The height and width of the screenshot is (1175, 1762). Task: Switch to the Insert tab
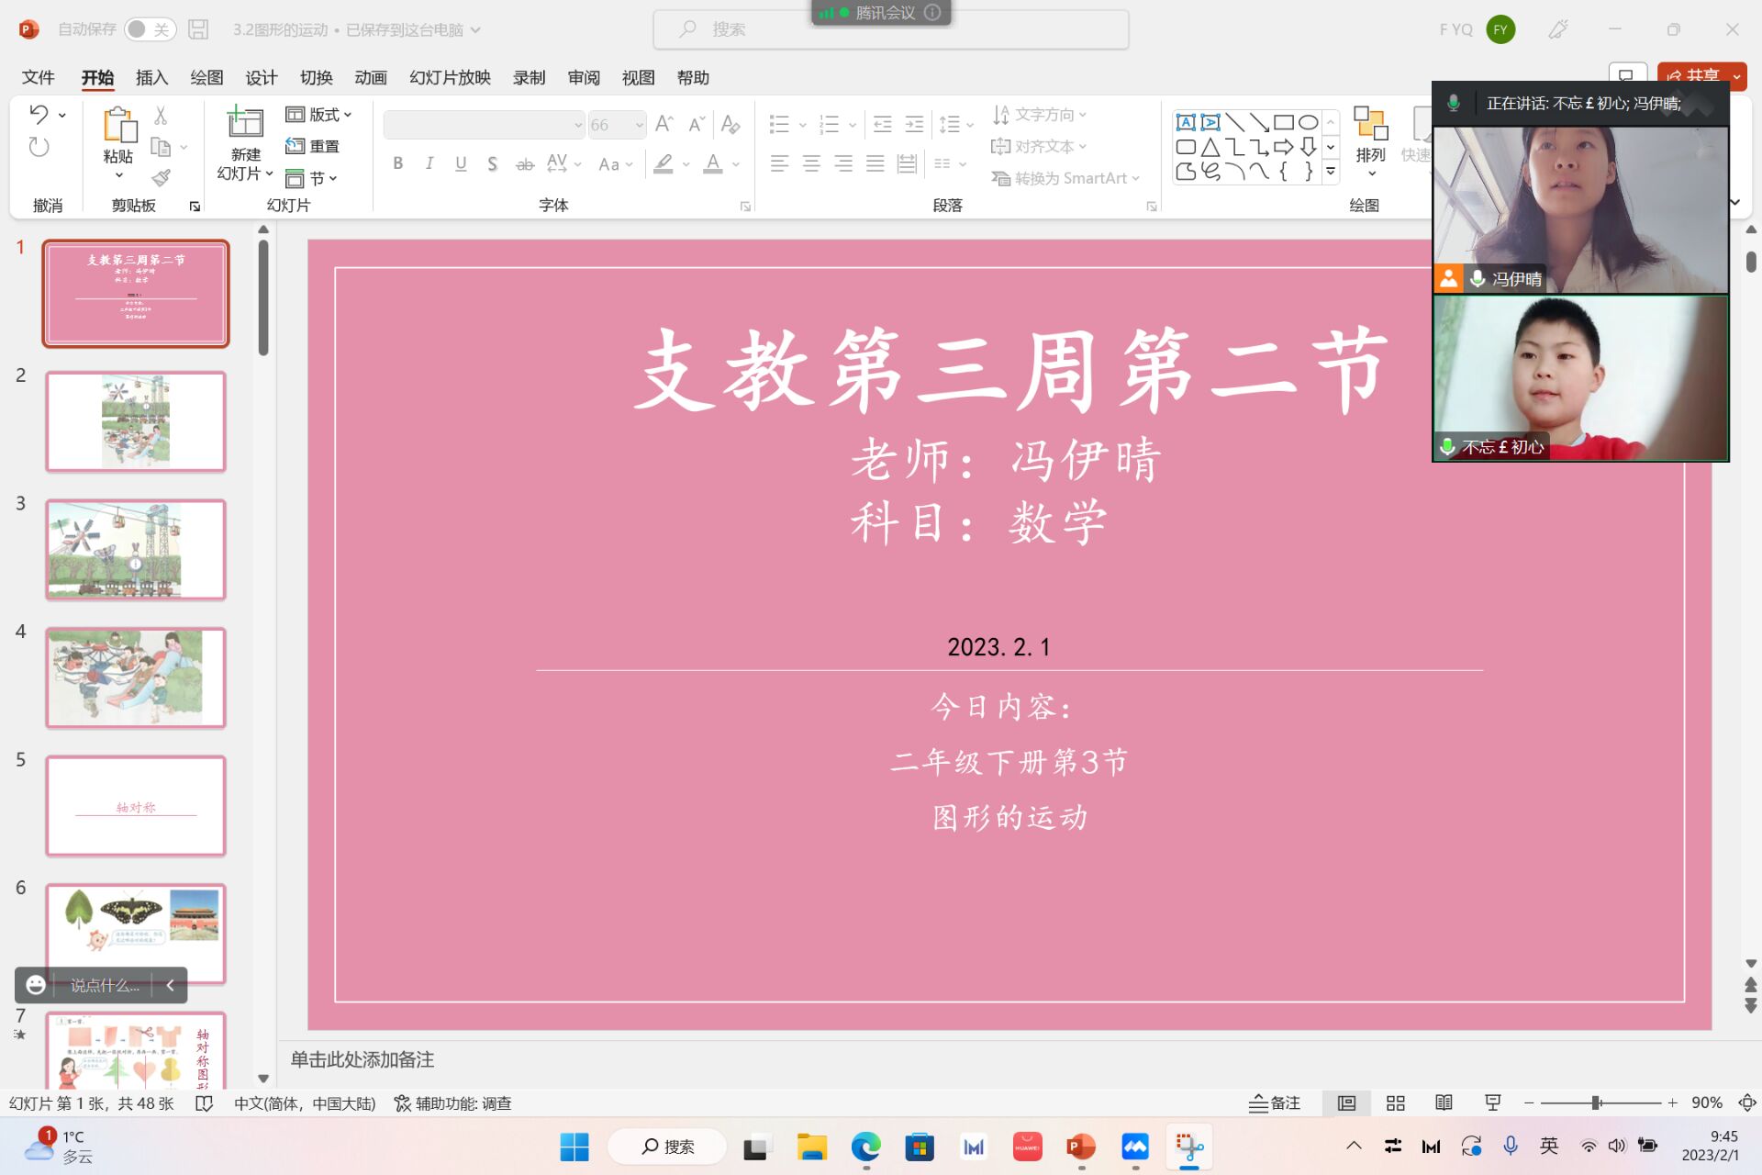[152, 77]
